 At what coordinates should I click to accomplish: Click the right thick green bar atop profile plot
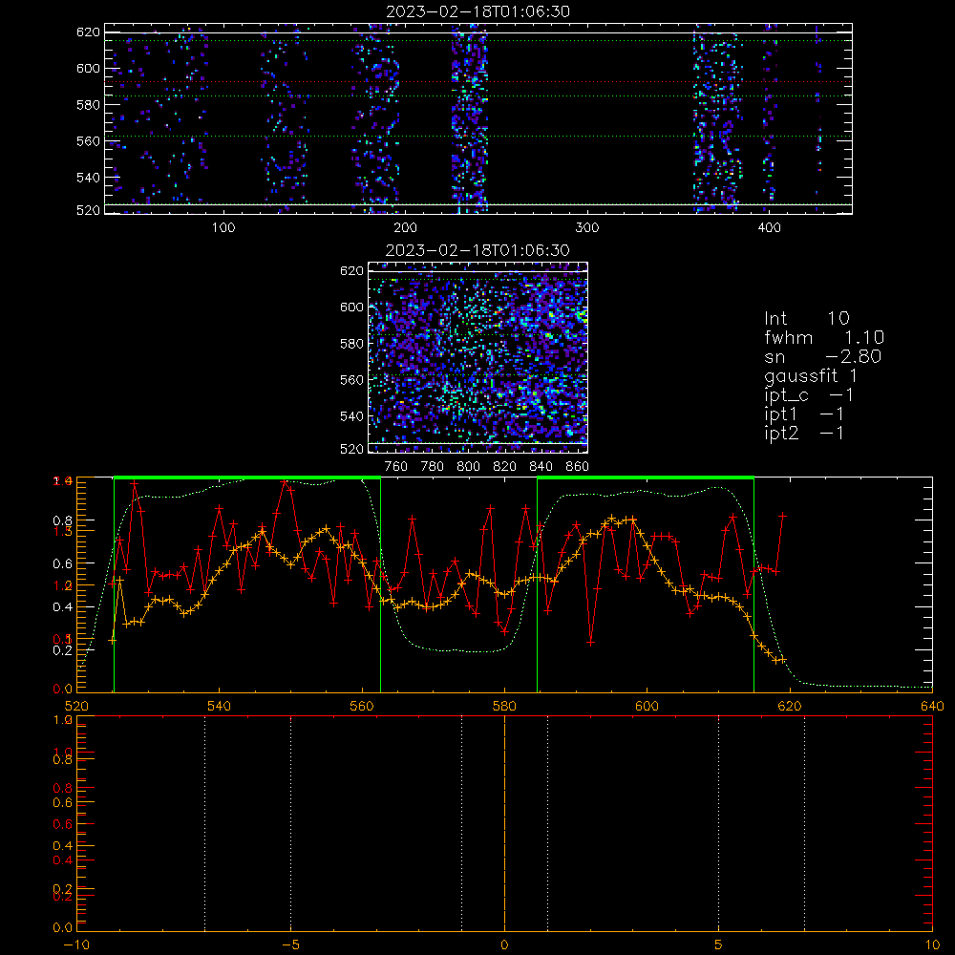coord(646,477)
